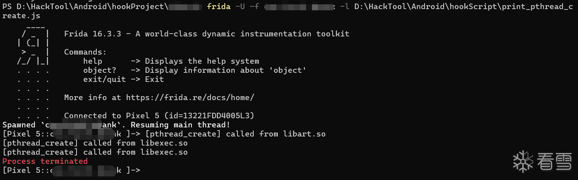Click the snowflake watermark logo
This screenshot has width=578, height=180.
click(x=523, y=162)
